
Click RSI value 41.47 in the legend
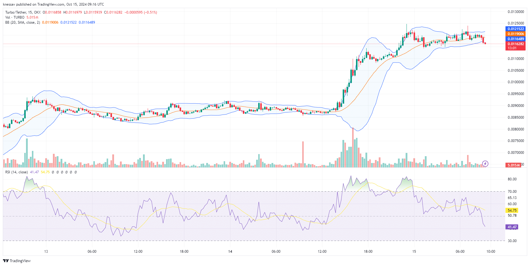coord(34,172)
